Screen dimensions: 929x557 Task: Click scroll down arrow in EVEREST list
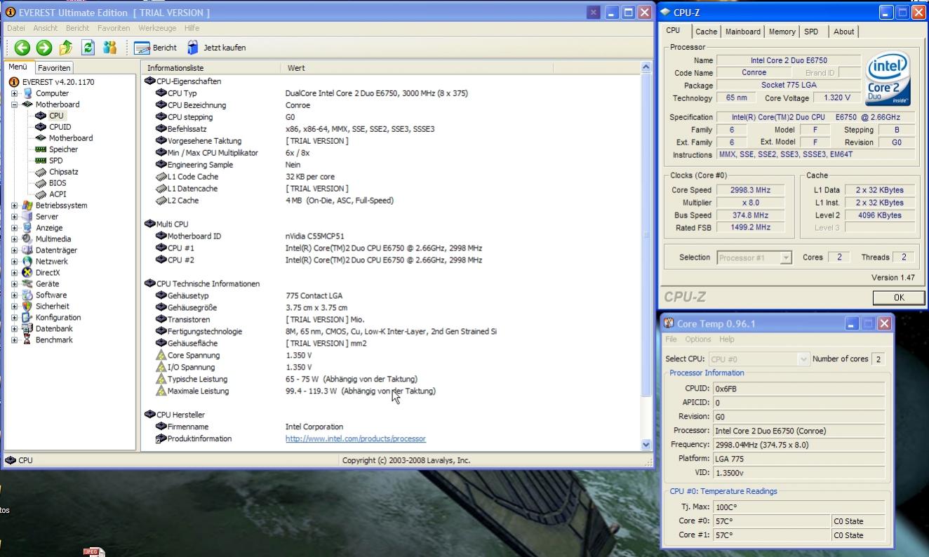pos(646,445)
